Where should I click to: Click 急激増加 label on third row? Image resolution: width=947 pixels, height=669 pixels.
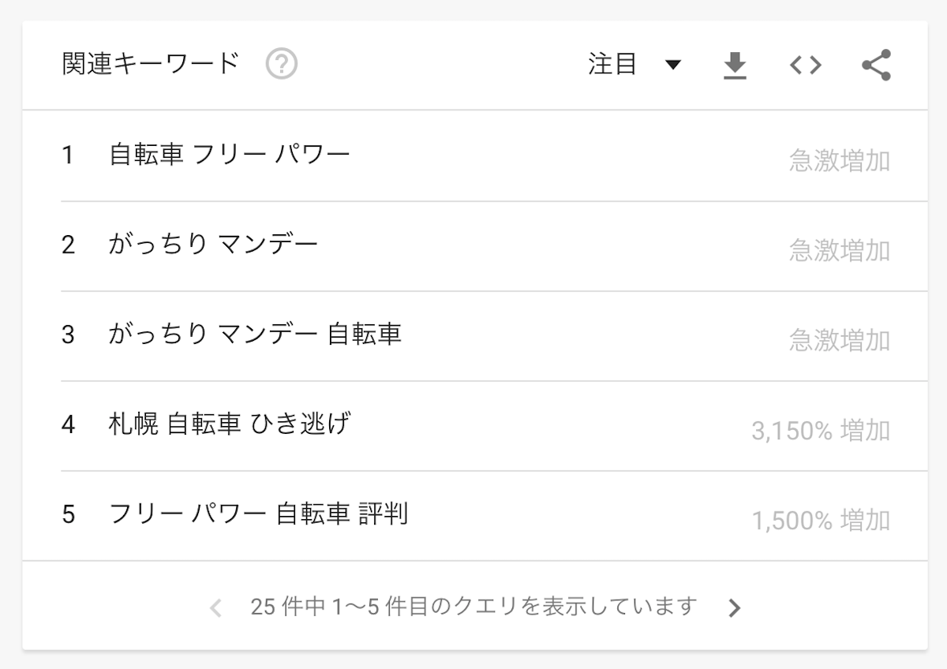[840, 341]
